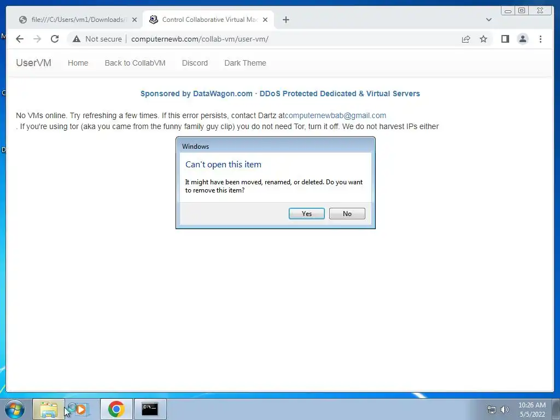
Task: Click the address bar URL computernewb.com
Action: (x=200, y=39)
